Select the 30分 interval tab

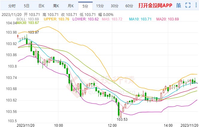pos(115,6)
